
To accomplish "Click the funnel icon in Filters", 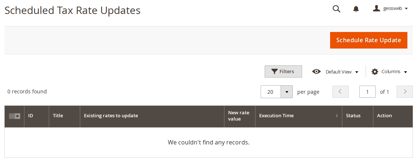I will [274, 71].
